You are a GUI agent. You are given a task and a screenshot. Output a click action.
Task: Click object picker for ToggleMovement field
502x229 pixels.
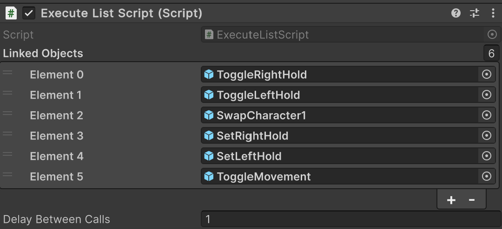tap(487, 177)
